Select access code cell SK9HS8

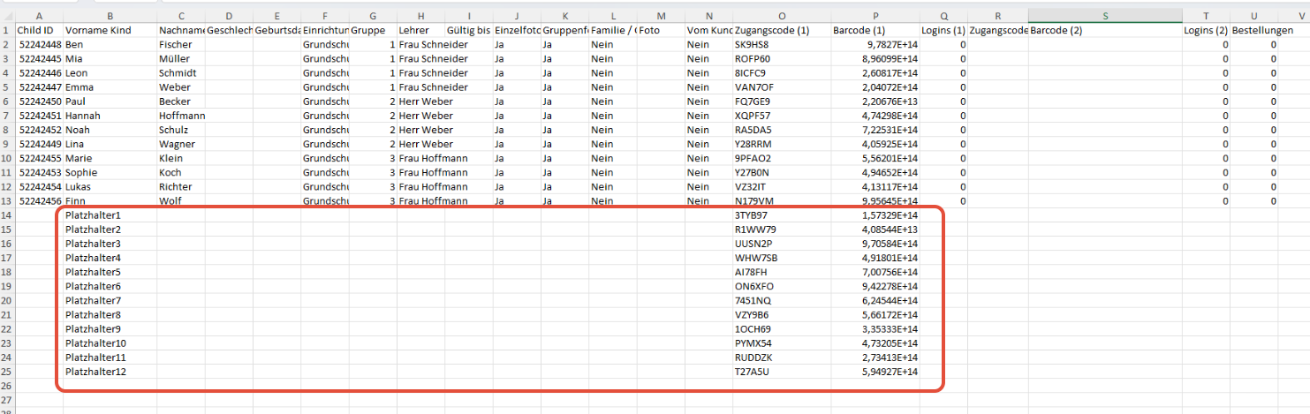click(781, 45)
